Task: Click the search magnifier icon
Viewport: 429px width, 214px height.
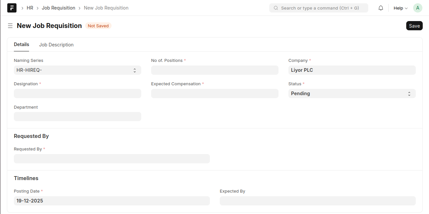Action: [276, 8]
